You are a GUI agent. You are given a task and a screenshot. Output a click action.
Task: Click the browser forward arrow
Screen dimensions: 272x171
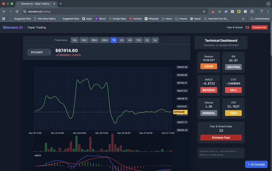point(10,12)
